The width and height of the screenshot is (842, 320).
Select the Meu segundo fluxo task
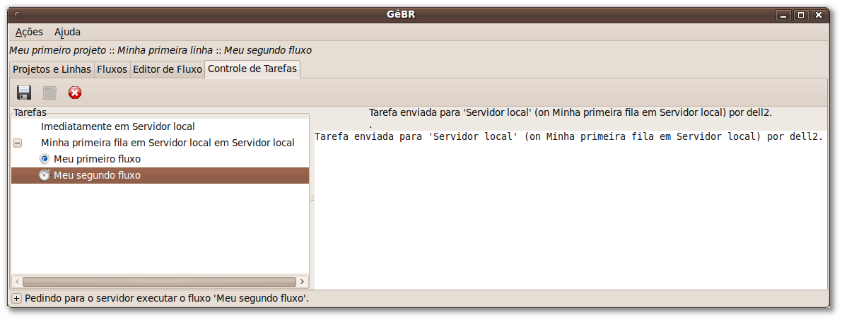coord(160,176)
